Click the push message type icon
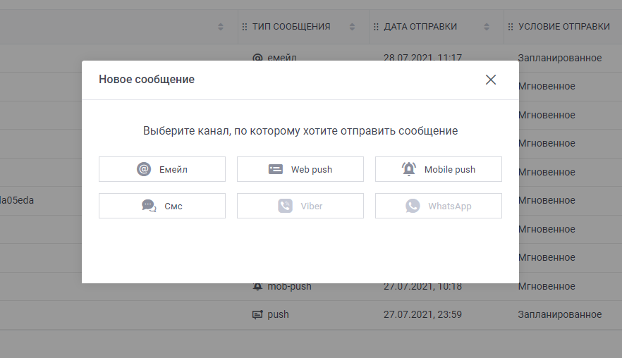The image size is (622, 358). pos(257,315)
